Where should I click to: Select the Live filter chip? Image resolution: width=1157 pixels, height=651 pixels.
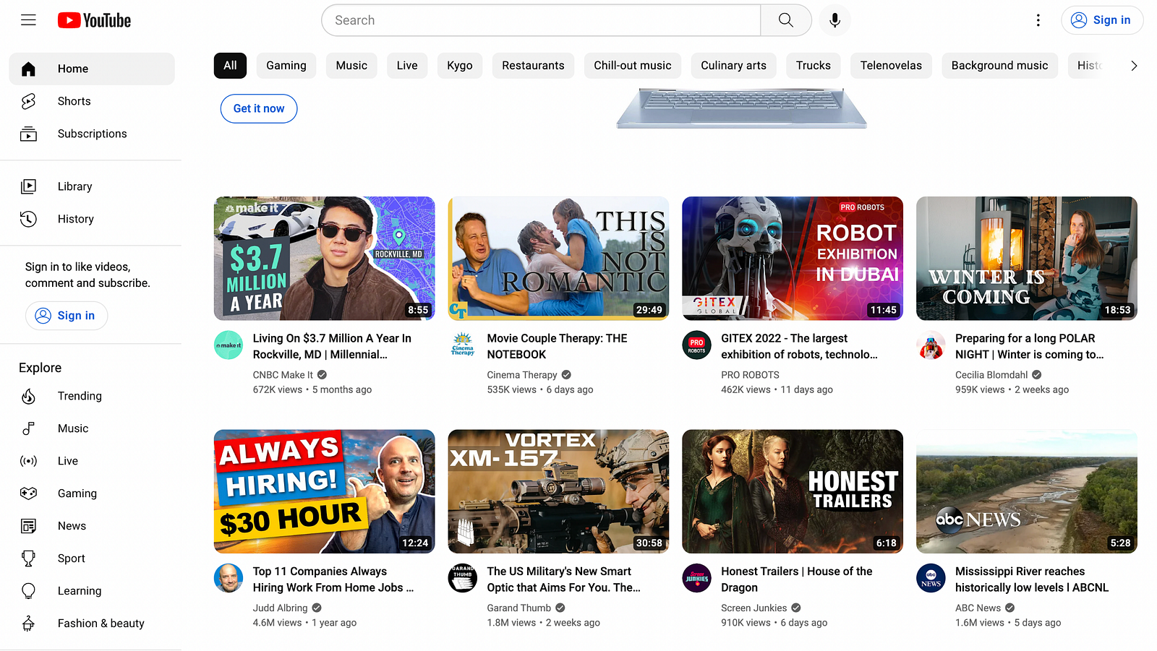coord(407,66)
